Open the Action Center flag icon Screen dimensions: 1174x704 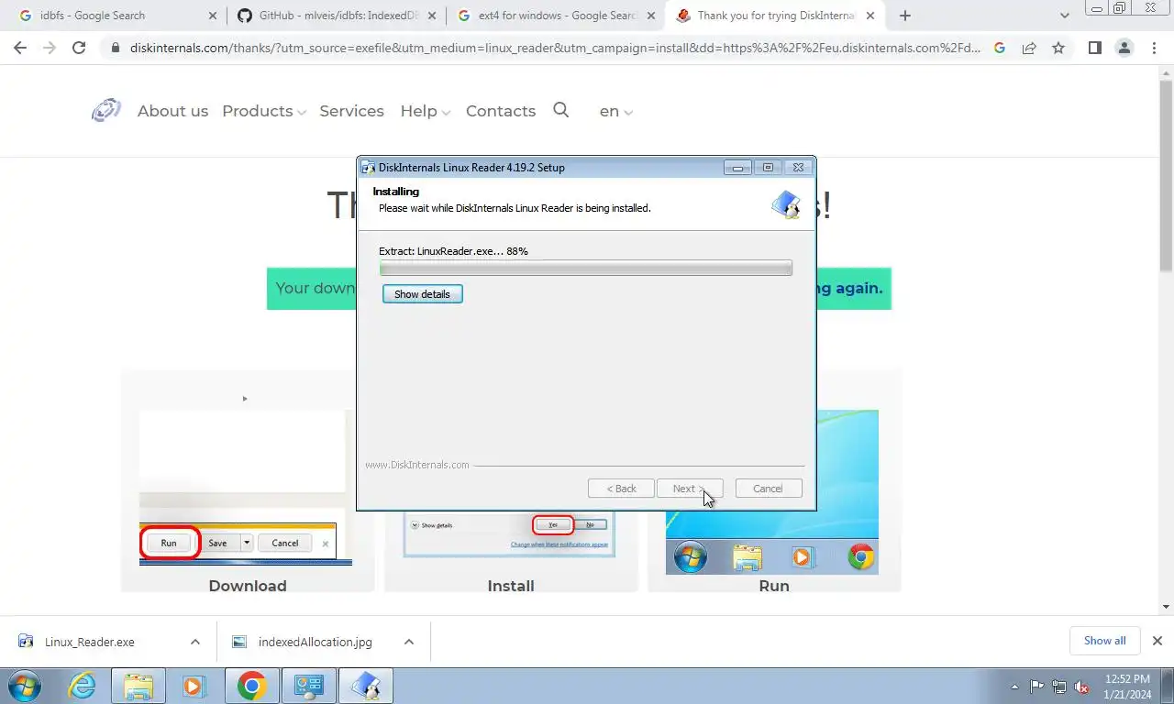[x=1037, y=687]
